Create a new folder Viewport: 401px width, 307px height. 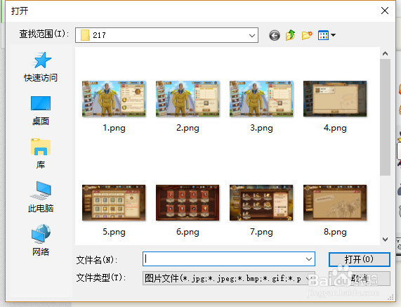(307, 35)
